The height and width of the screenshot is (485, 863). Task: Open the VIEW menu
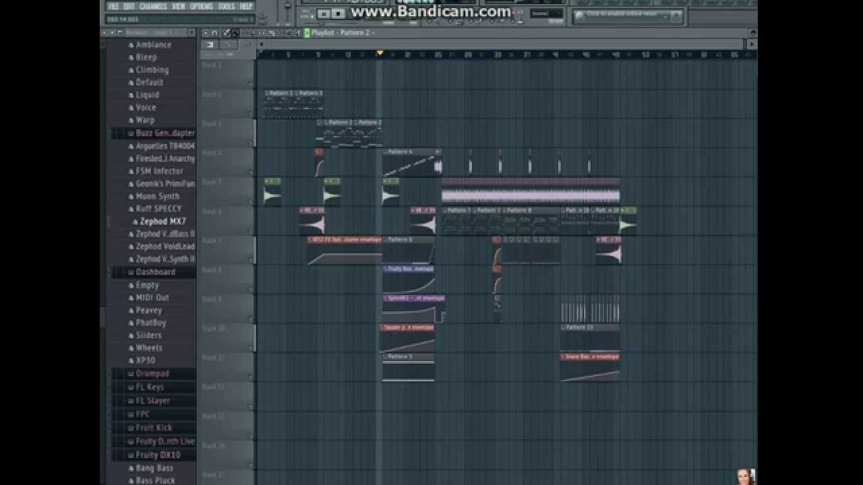(x=179, y=6)
